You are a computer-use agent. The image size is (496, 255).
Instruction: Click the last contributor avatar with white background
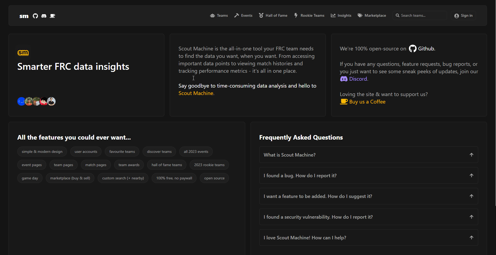[x=51, y=101]
